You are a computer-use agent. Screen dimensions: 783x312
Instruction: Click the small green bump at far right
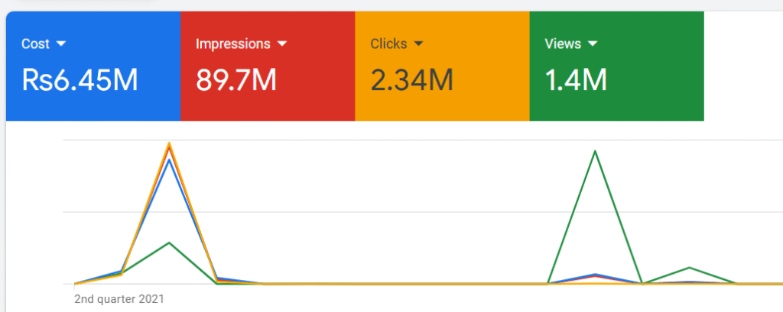coord(690,268)
